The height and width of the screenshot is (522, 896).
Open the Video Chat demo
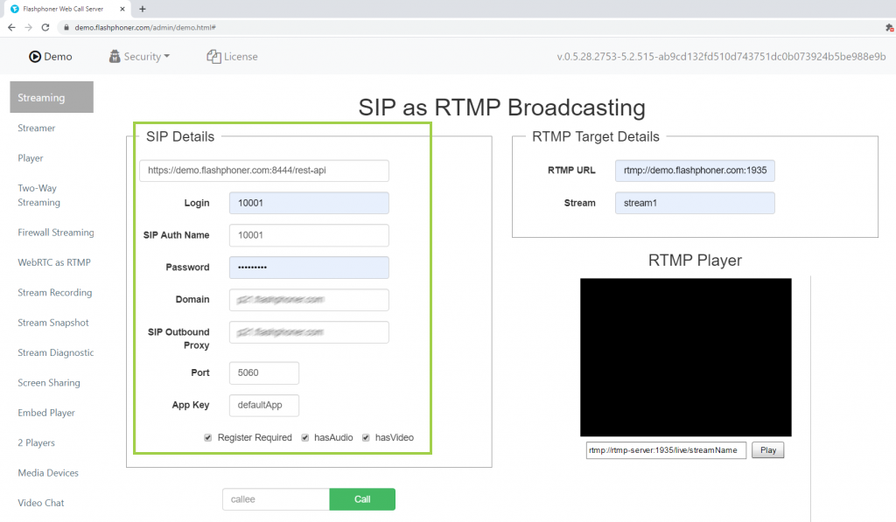[41, 503]
